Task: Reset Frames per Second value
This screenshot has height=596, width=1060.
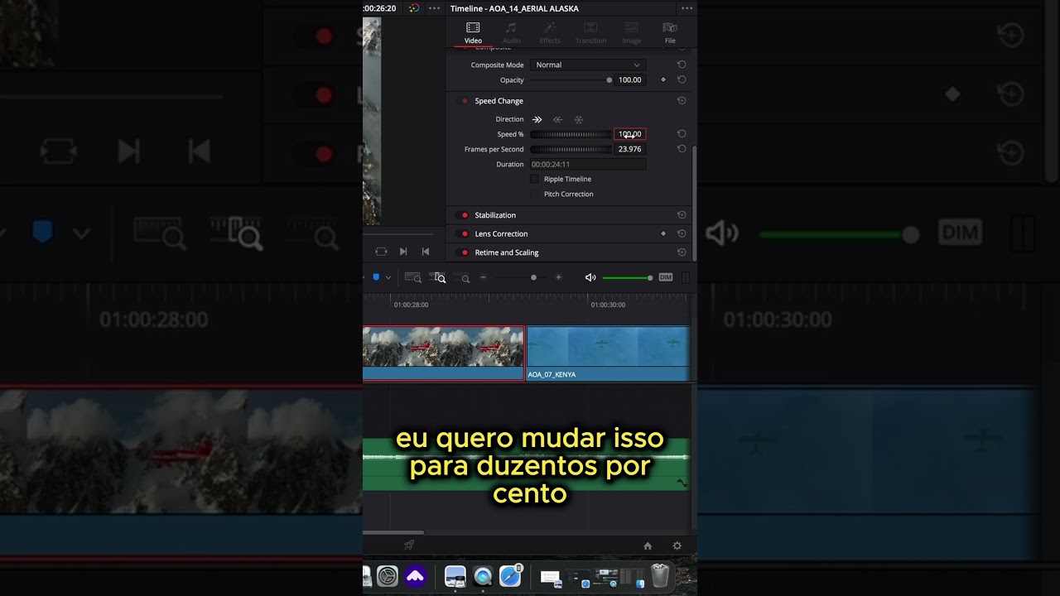Action: click(x=682, y=149)
